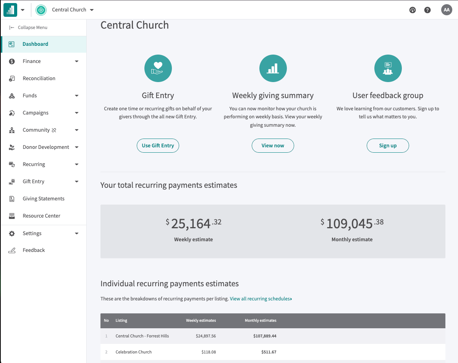This screenshot has width=458, height=363.
Task: Click the Use Gift Entry button
Action: [x=158, y=145]
